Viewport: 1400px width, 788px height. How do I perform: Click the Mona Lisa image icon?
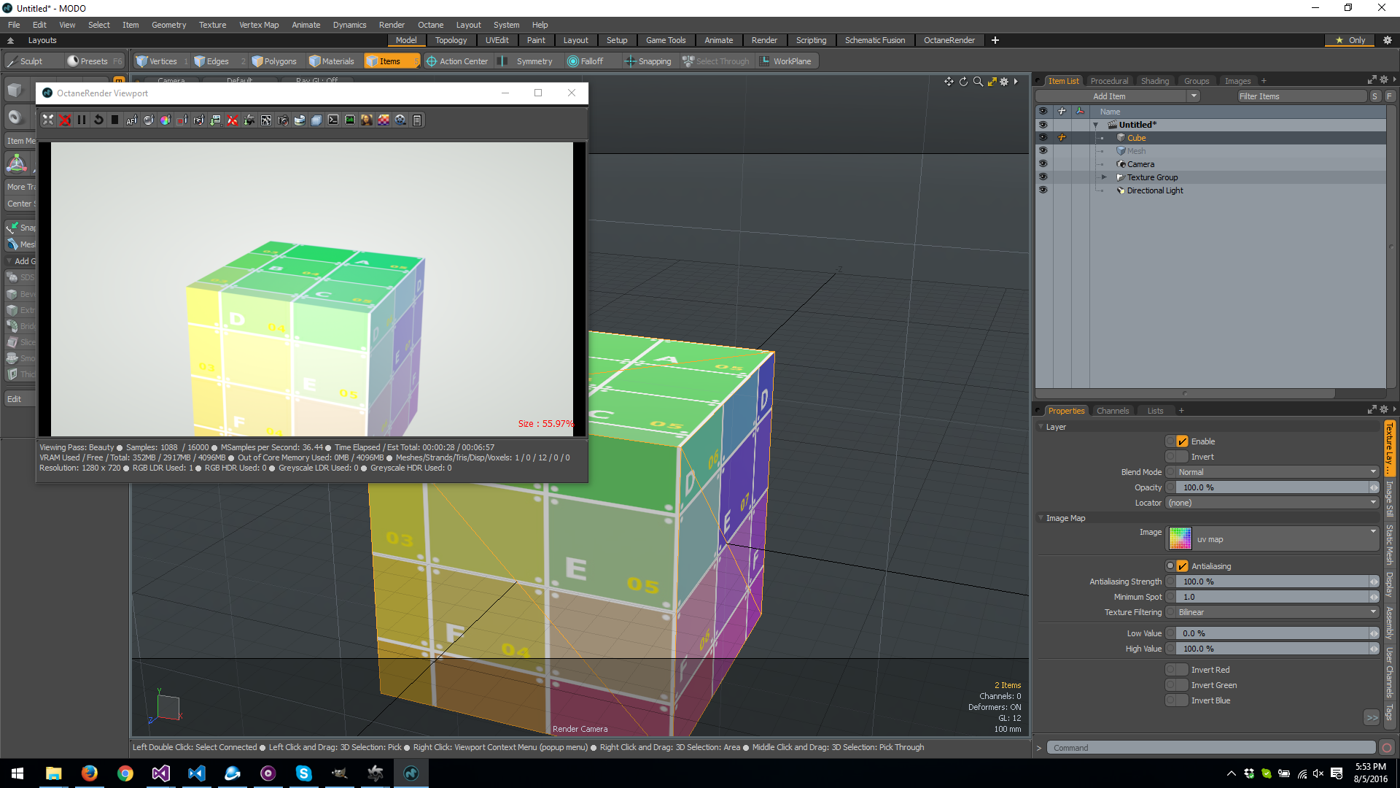pos(367,120)
